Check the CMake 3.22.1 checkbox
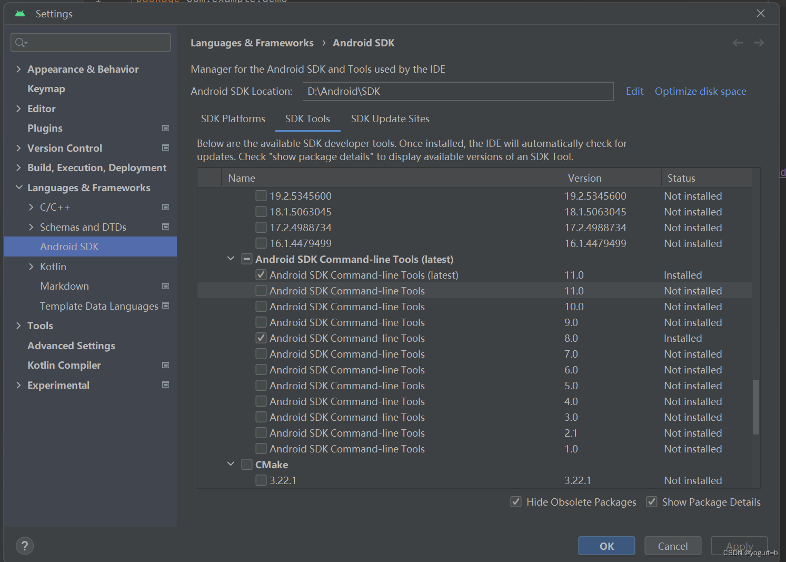 pos(261,480)
